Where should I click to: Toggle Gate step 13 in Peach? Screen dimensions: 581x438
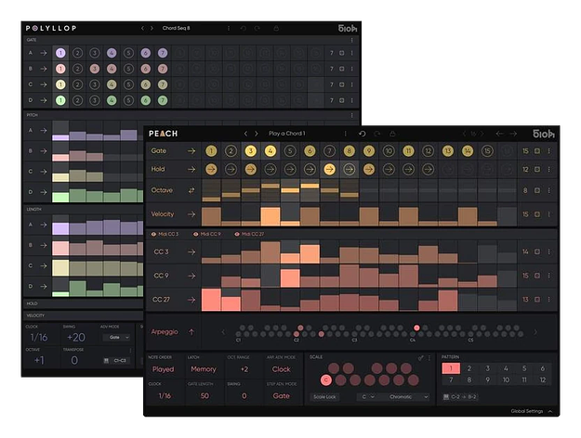click(448, 151)
